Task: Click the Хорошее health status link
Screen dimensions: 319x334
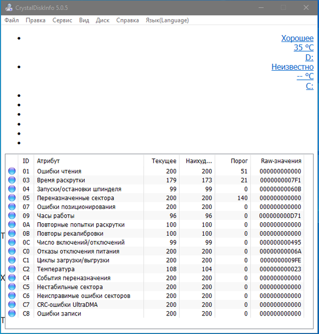Action: [297, 38]
